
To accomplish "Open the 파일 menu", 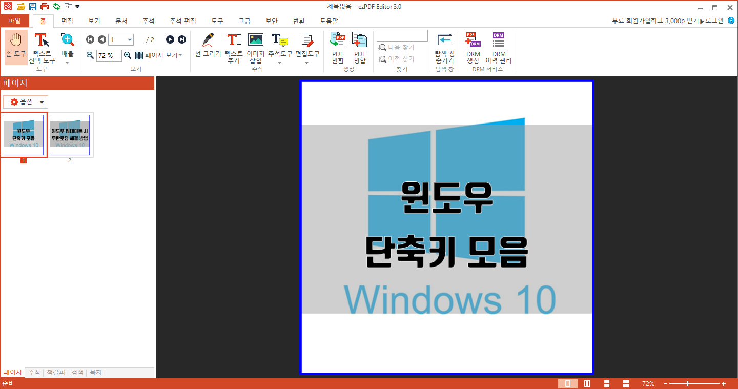I will [x=14, y=21].
